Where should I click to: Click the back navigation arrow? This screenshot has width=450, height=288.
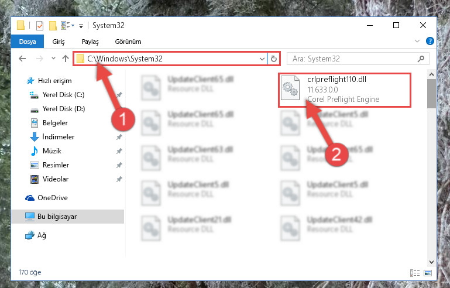click(22, 59)
